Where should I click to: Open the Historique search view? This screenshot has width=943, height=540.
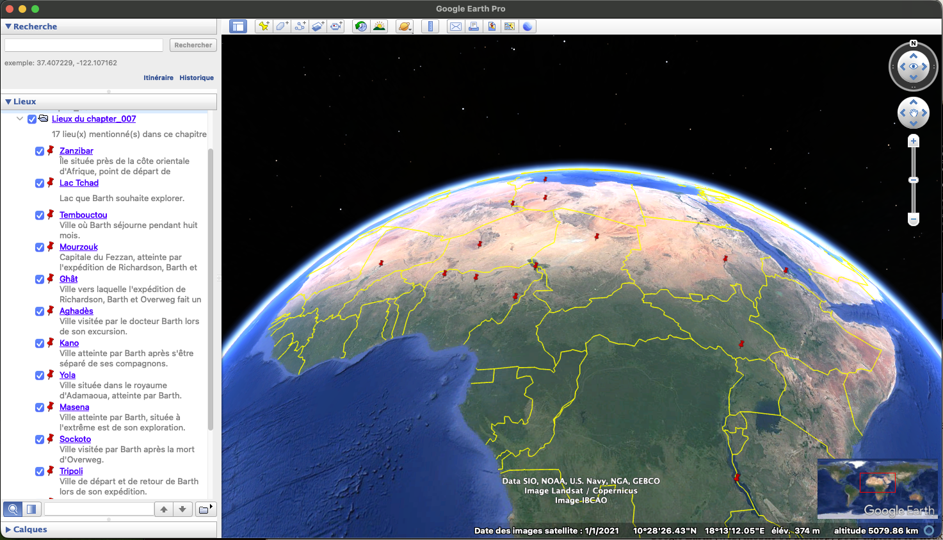pos(197,78)
